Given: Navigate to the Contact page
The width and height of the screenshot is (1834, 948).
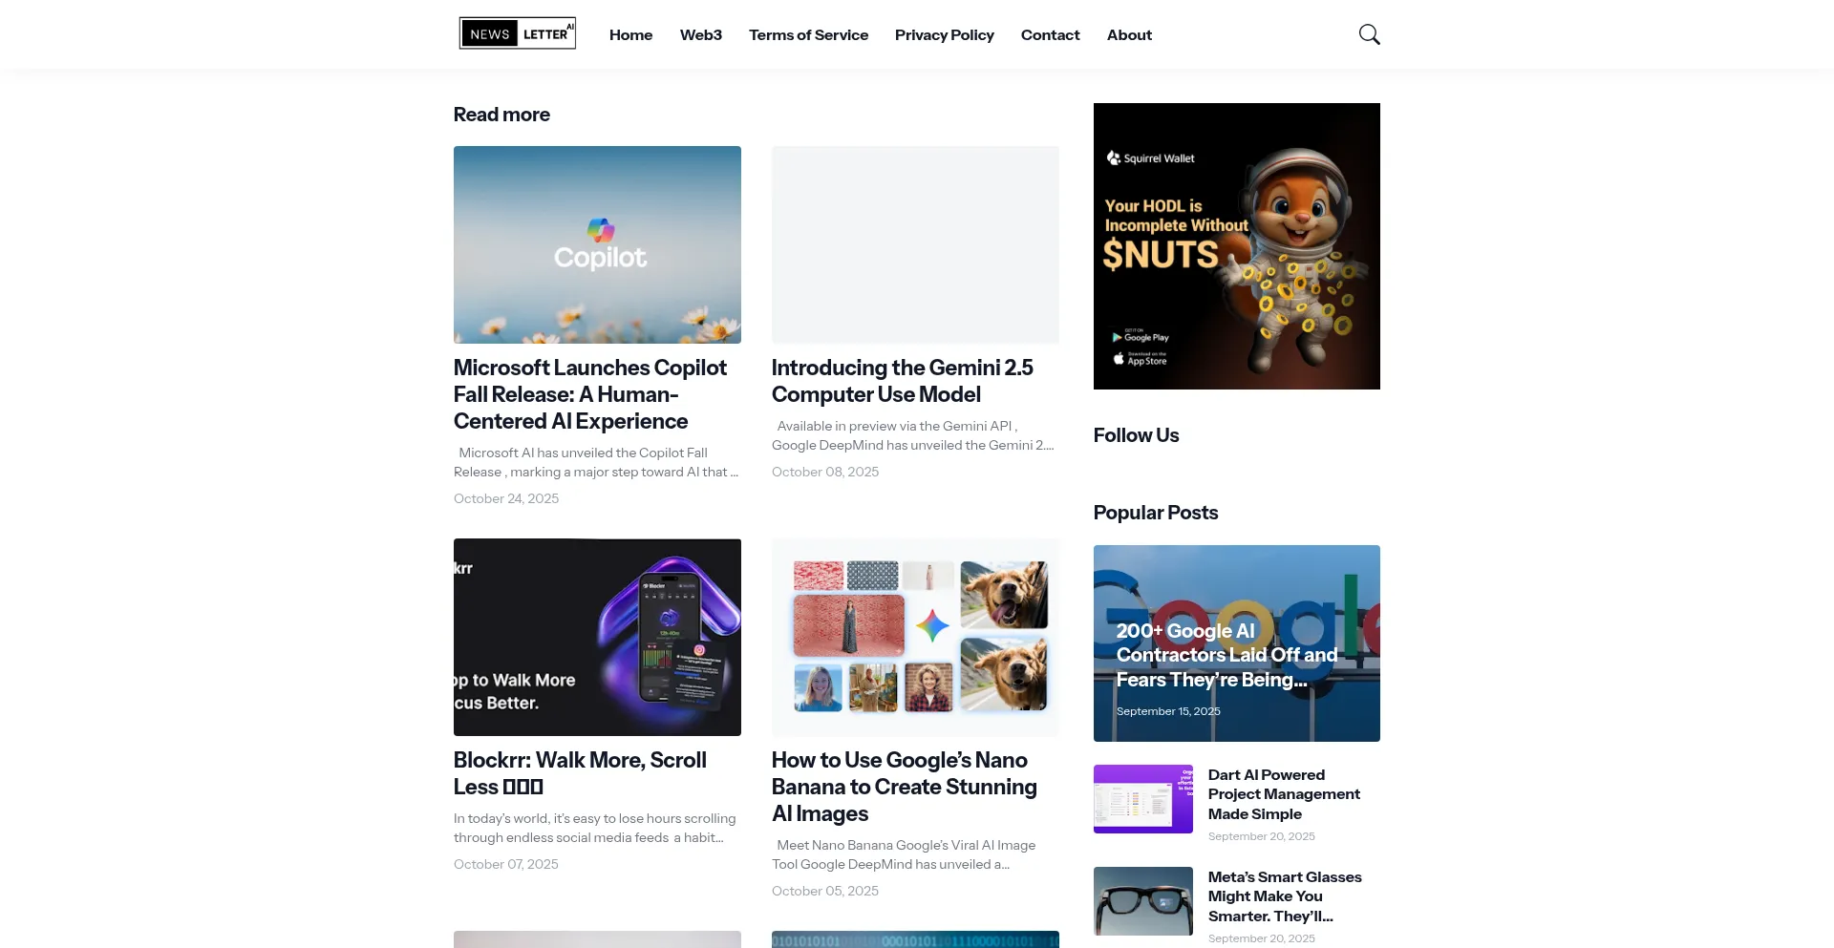Looking at the screenshot, I should (1050, 34).
